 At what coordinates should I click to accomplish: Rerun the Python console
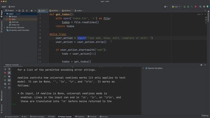click(x=5, y=69)
